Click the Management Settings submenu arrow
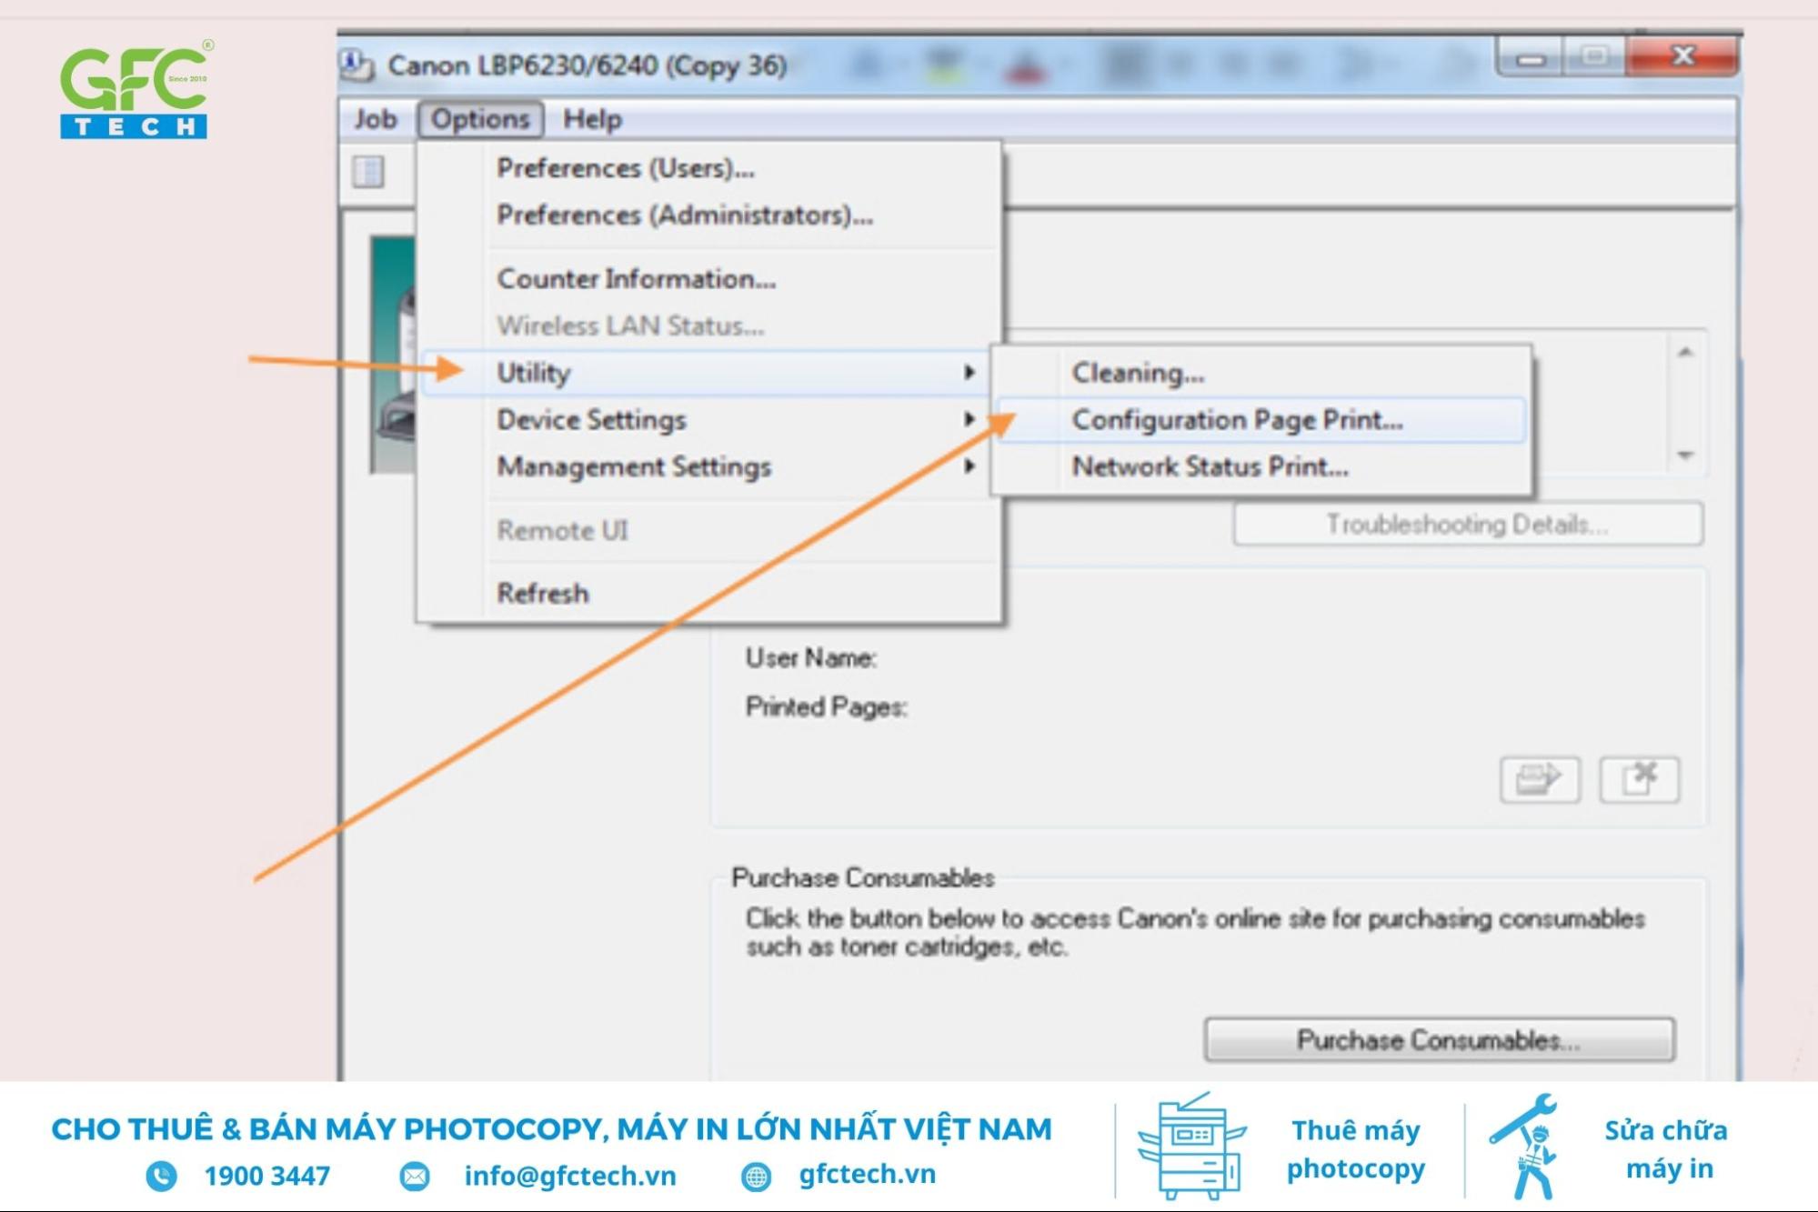1818x1212 pixels. (x=969, y=466)
